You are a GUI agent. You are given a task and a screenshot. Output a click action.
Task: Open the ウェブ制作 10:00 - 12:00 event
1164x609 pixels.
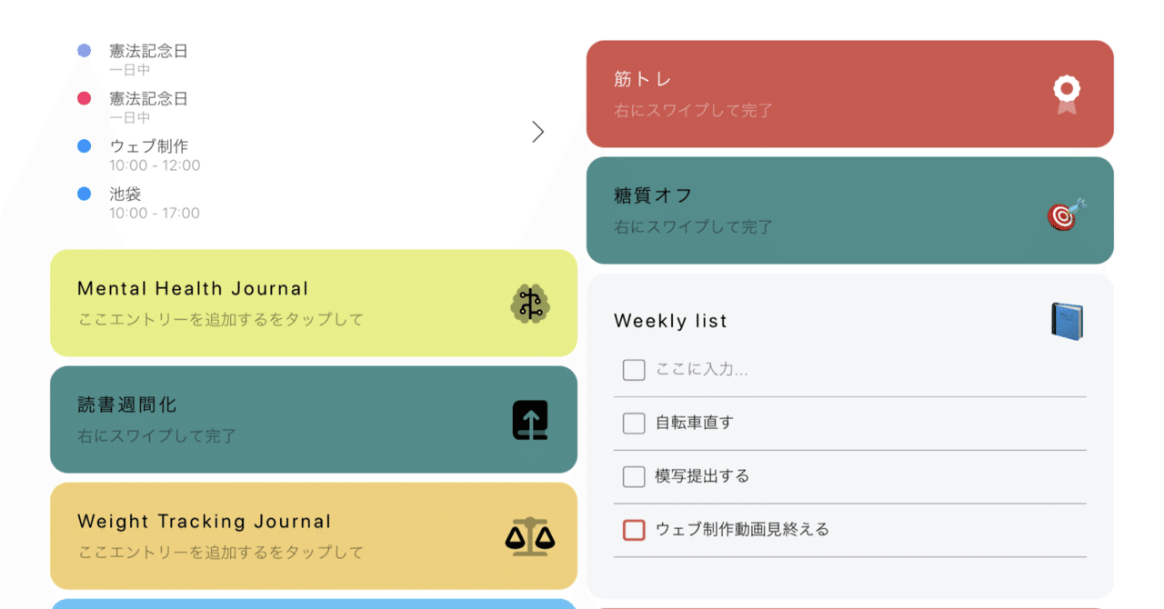[x=154, y=155]
